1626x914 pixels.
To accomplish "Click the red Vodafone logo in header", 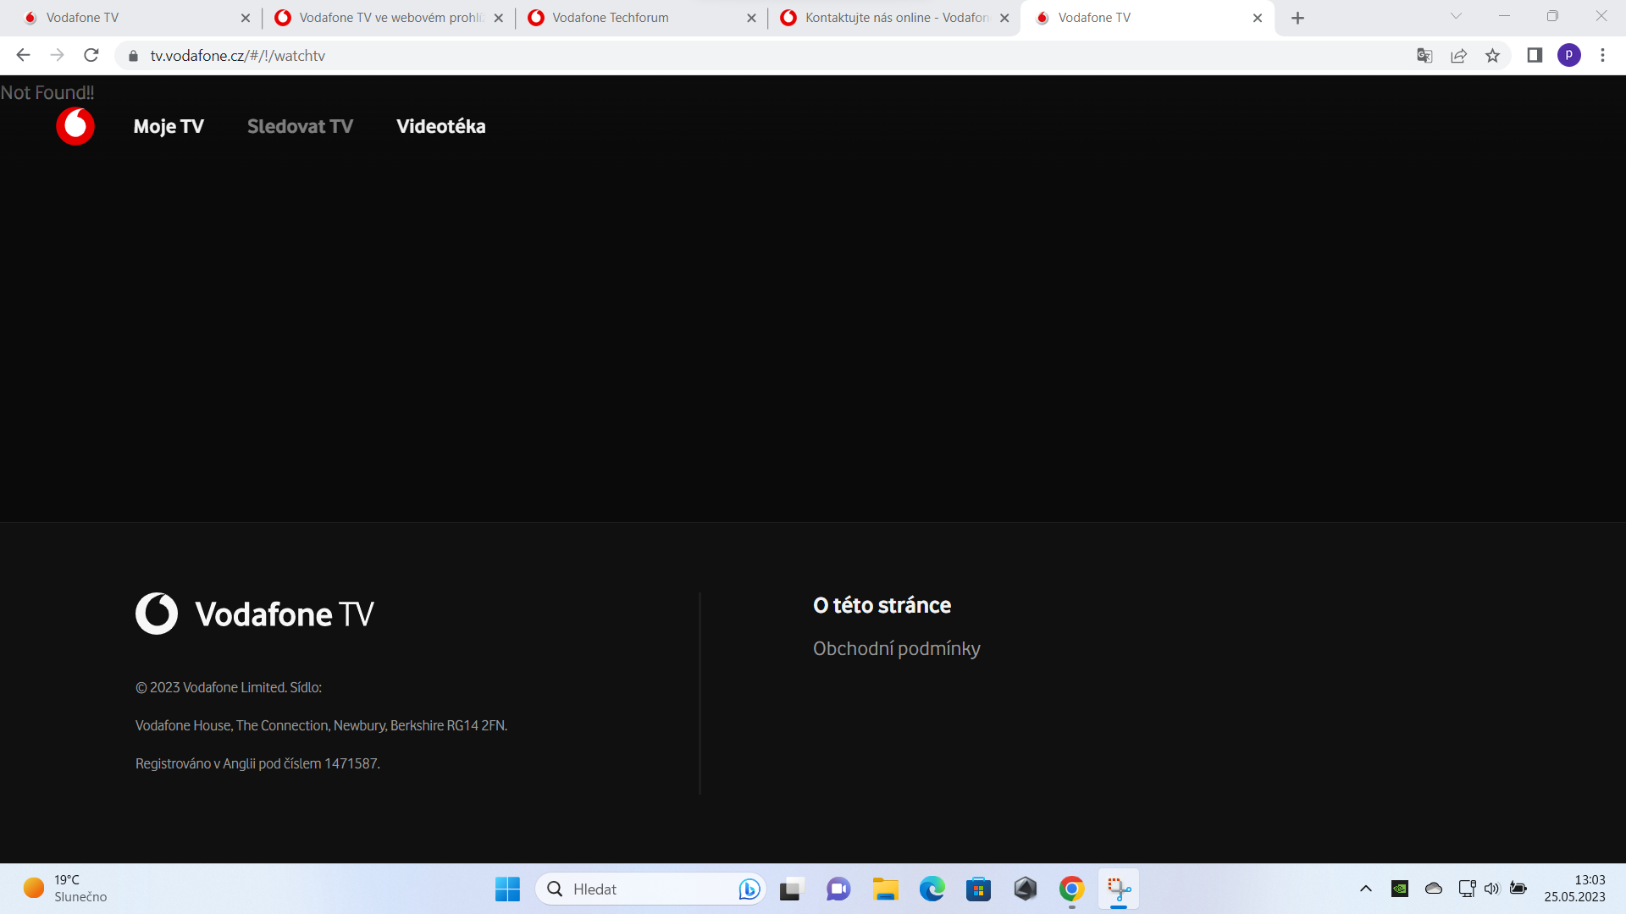I will [75, 126].
